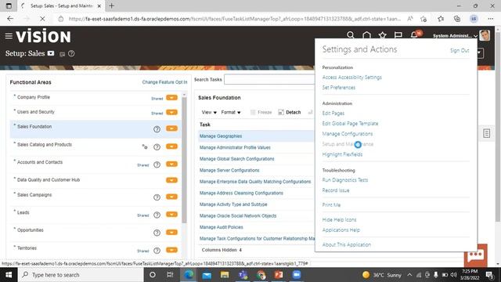Expand the Setup: Sales offering dropdown

coord(51,53)
